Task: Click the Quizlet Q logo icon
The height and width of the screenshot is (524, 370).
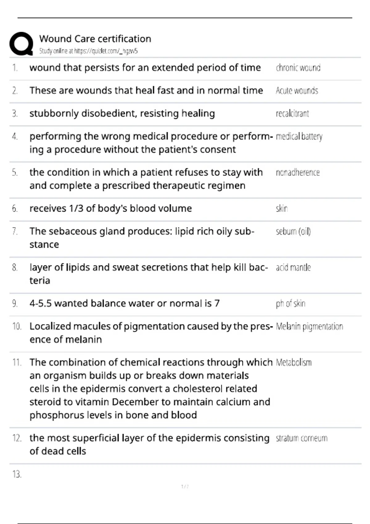Action: tap(21, 44)
